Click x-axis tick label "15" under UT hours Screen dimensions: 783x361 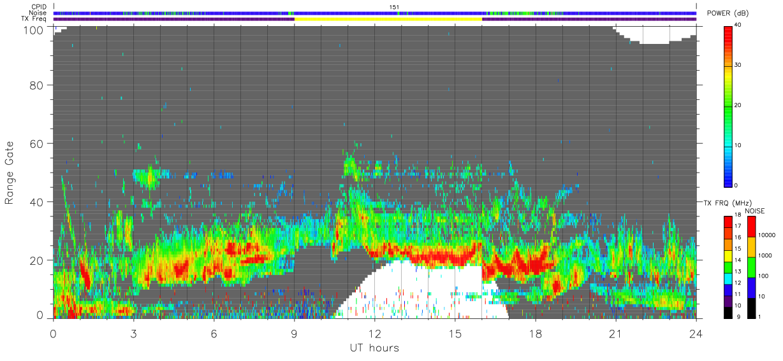[x=455, y=333]
